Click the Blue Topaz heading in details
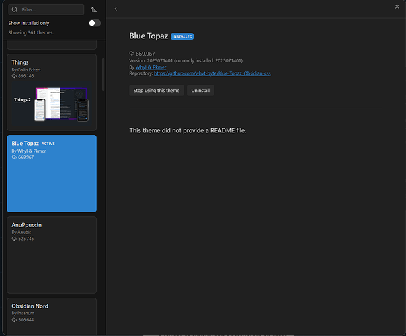Image resolution: width=406 pixels, height=336 pixels. [x=149, y=36]
